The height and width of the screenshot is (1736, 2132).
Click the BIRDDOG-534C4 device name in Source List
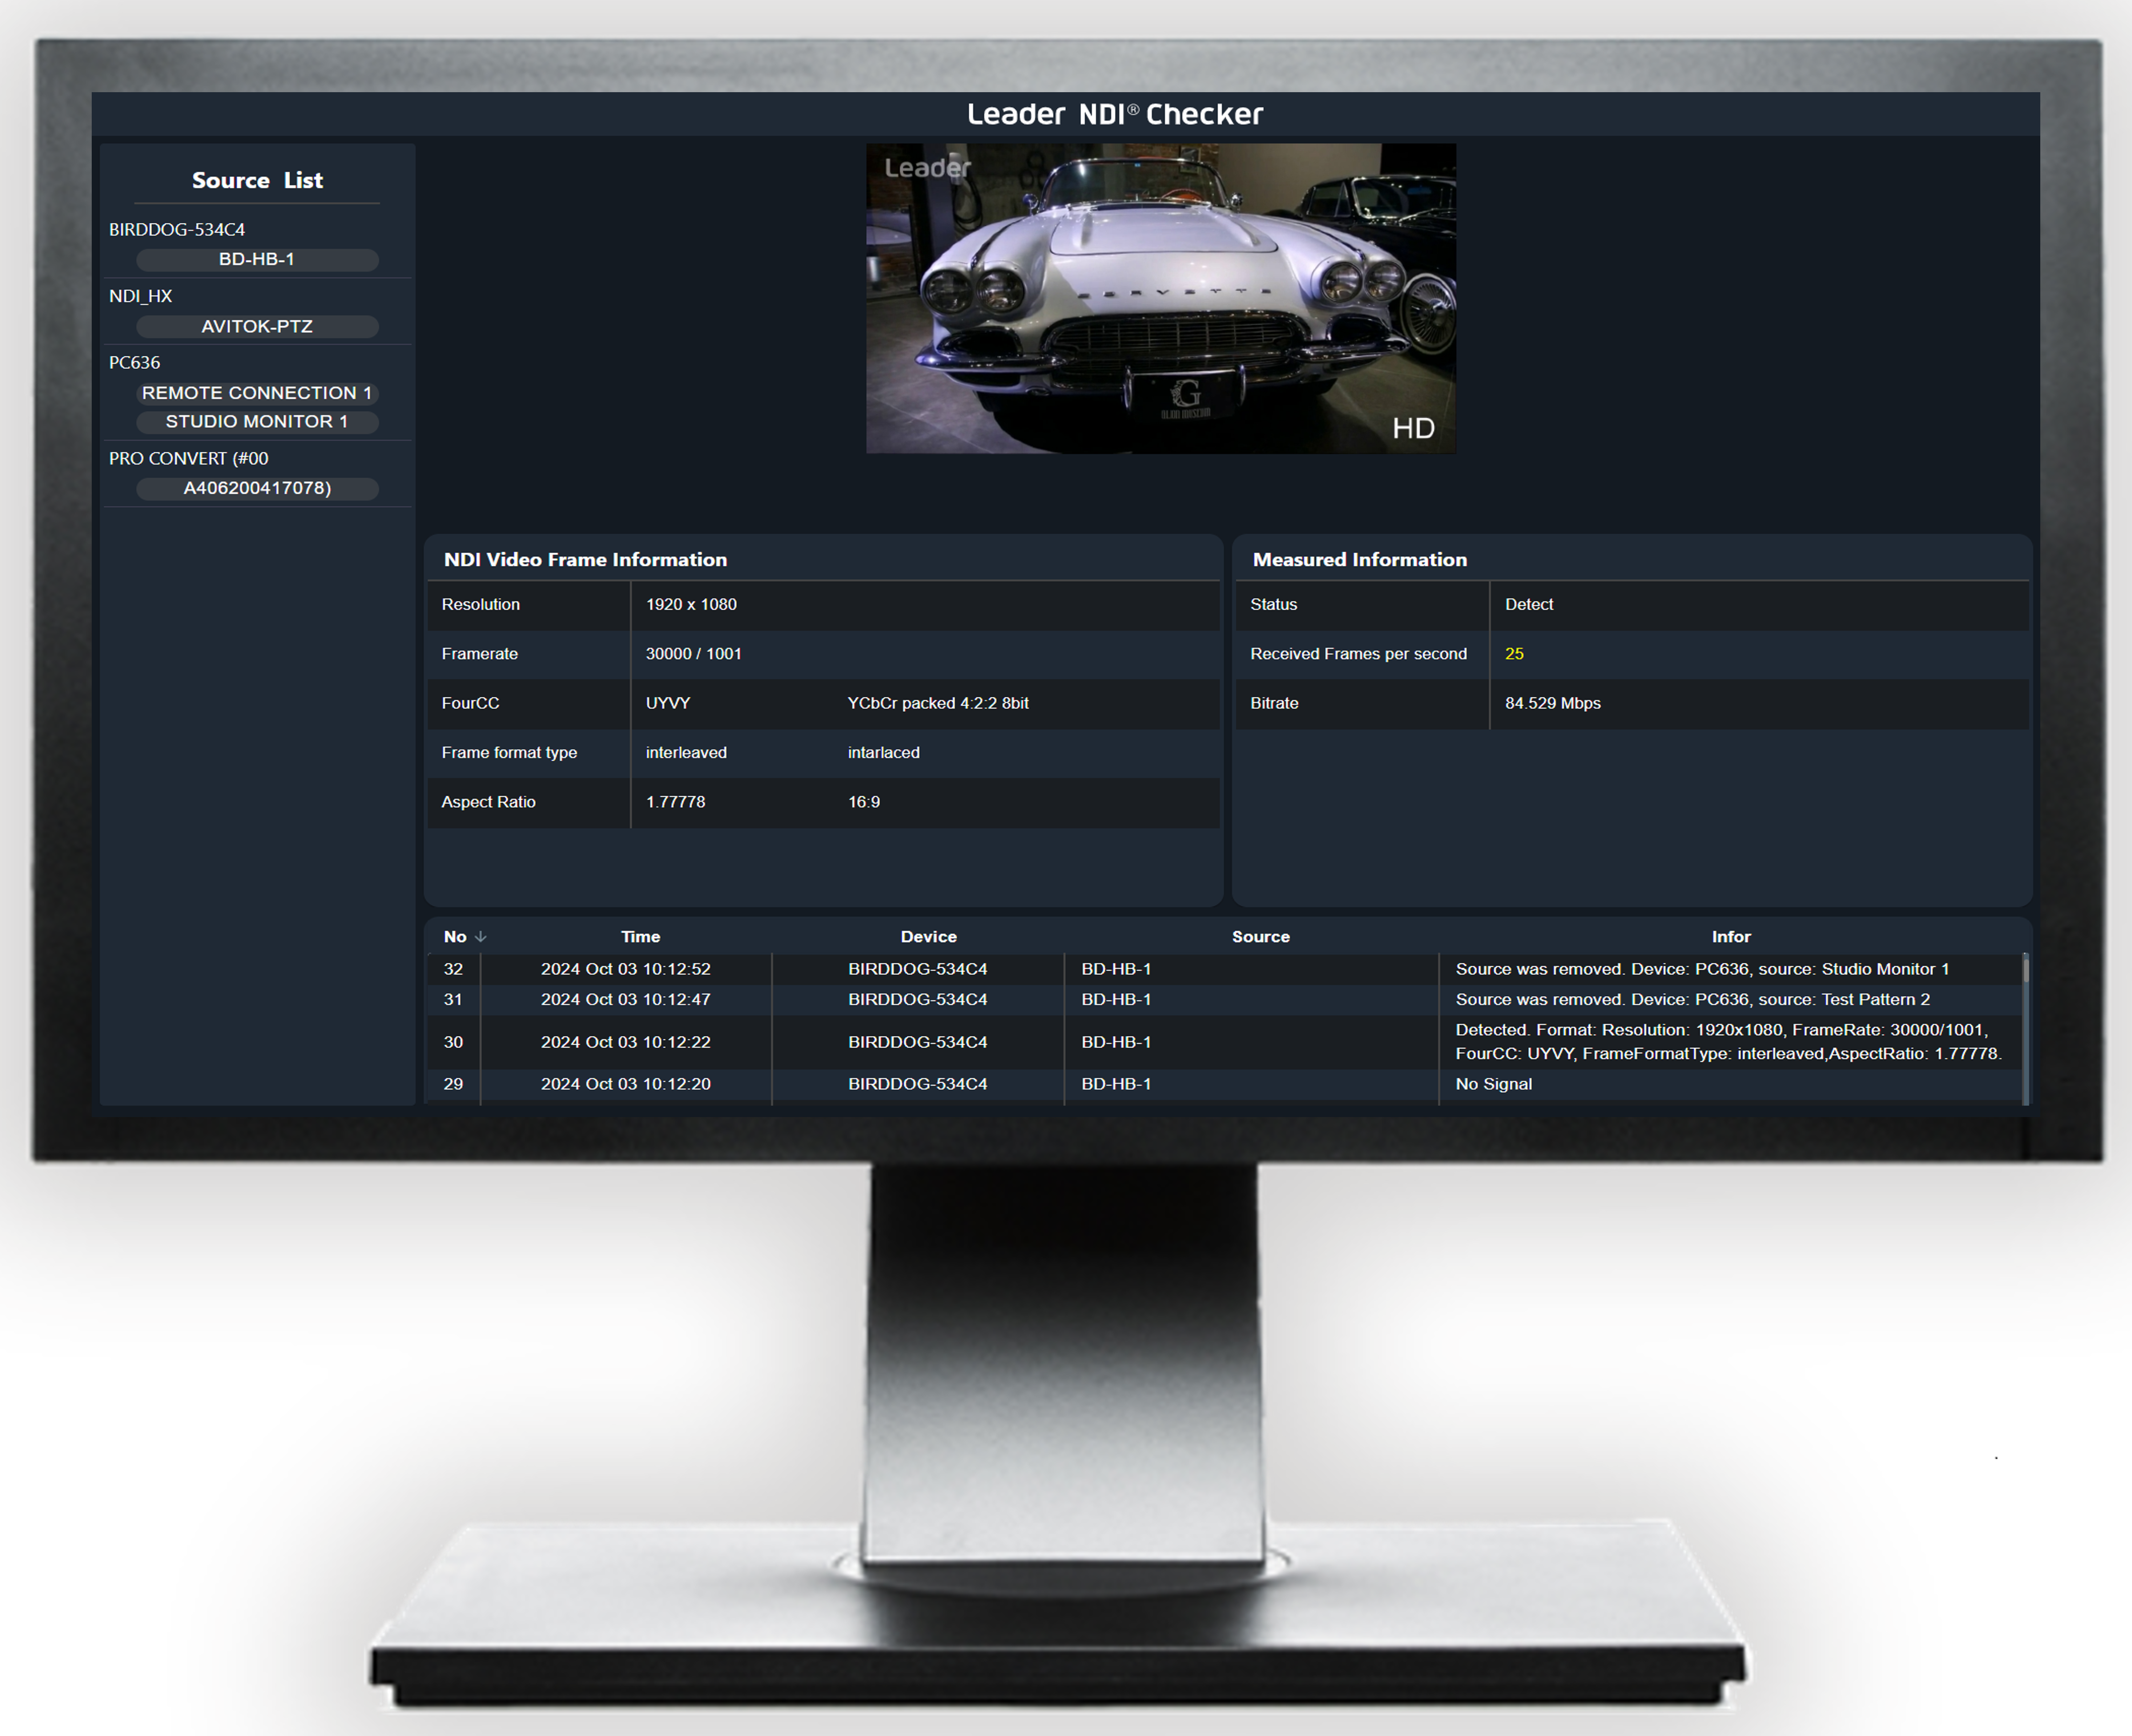[x=177, y=230]
